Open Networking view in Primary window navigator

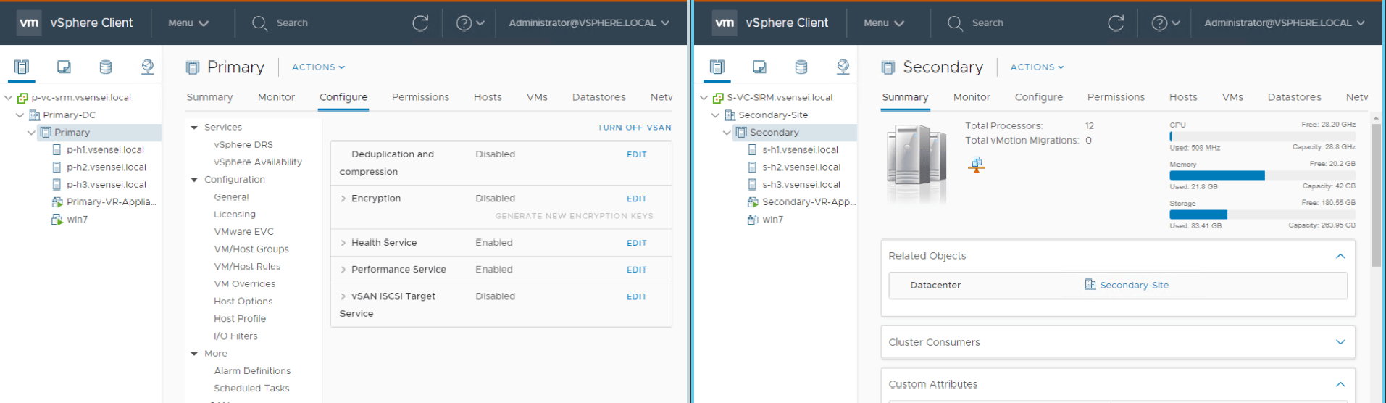pos(147,67)
